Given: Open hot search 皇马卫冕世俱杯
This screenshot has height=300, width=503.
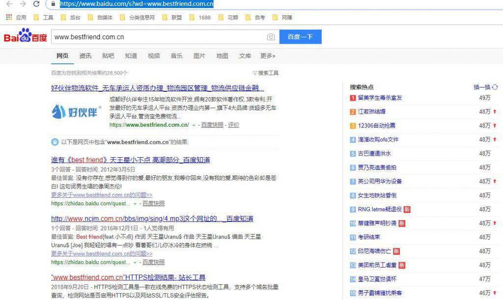Looking at the screenshot, I should (x=377, y=279).
